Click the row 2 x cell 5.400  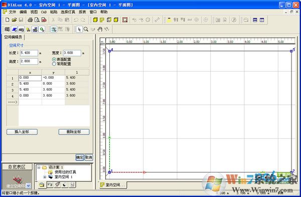point(30,84)
